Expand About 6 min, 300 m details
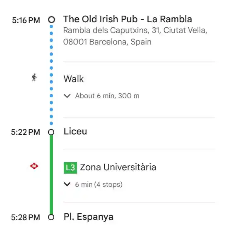 pyautogui.click(x=107, y=96)
